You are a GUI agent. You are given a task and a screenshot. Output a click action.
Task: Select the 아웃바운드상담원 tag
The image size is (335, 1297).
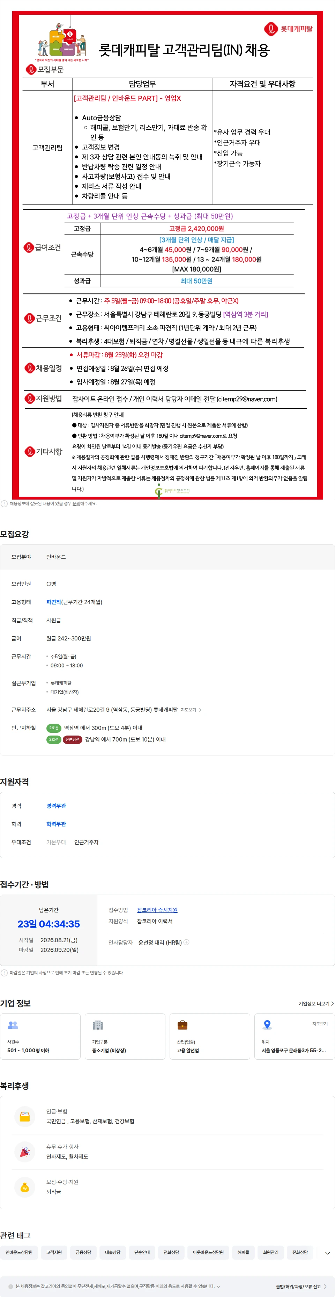[208, 1252]
